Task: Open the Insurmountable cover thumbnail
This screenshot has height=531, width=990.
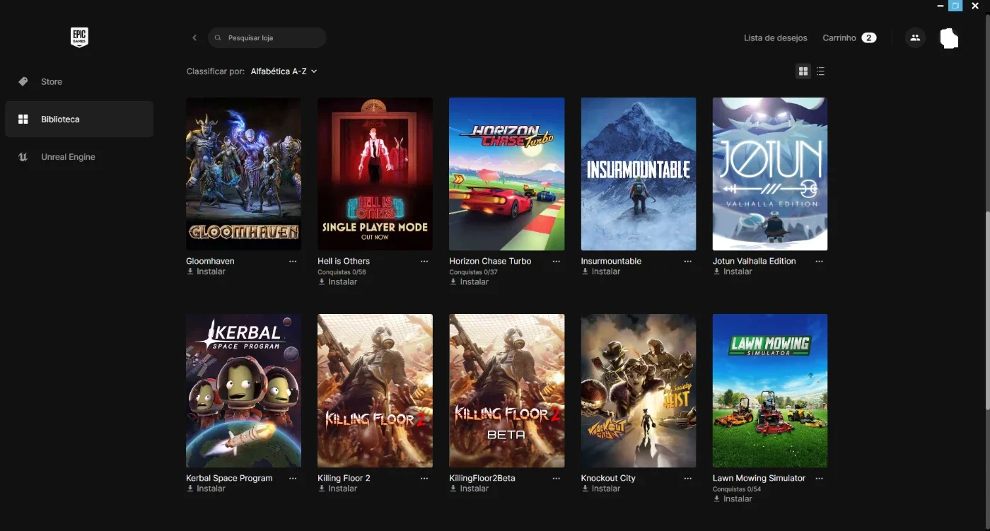Action: 639,174
